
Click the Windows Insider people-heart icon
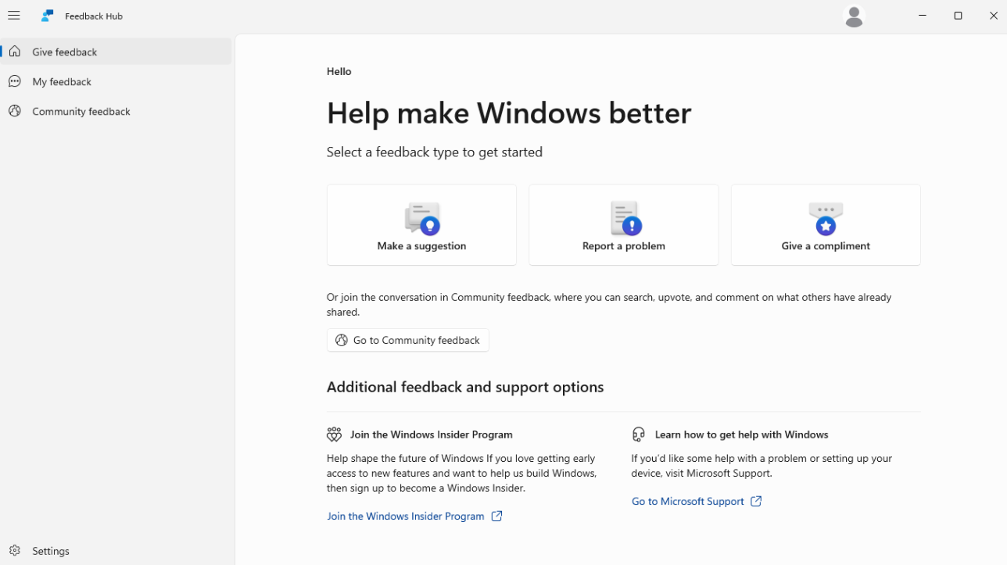pyautogui.click(x=334, y=434)
